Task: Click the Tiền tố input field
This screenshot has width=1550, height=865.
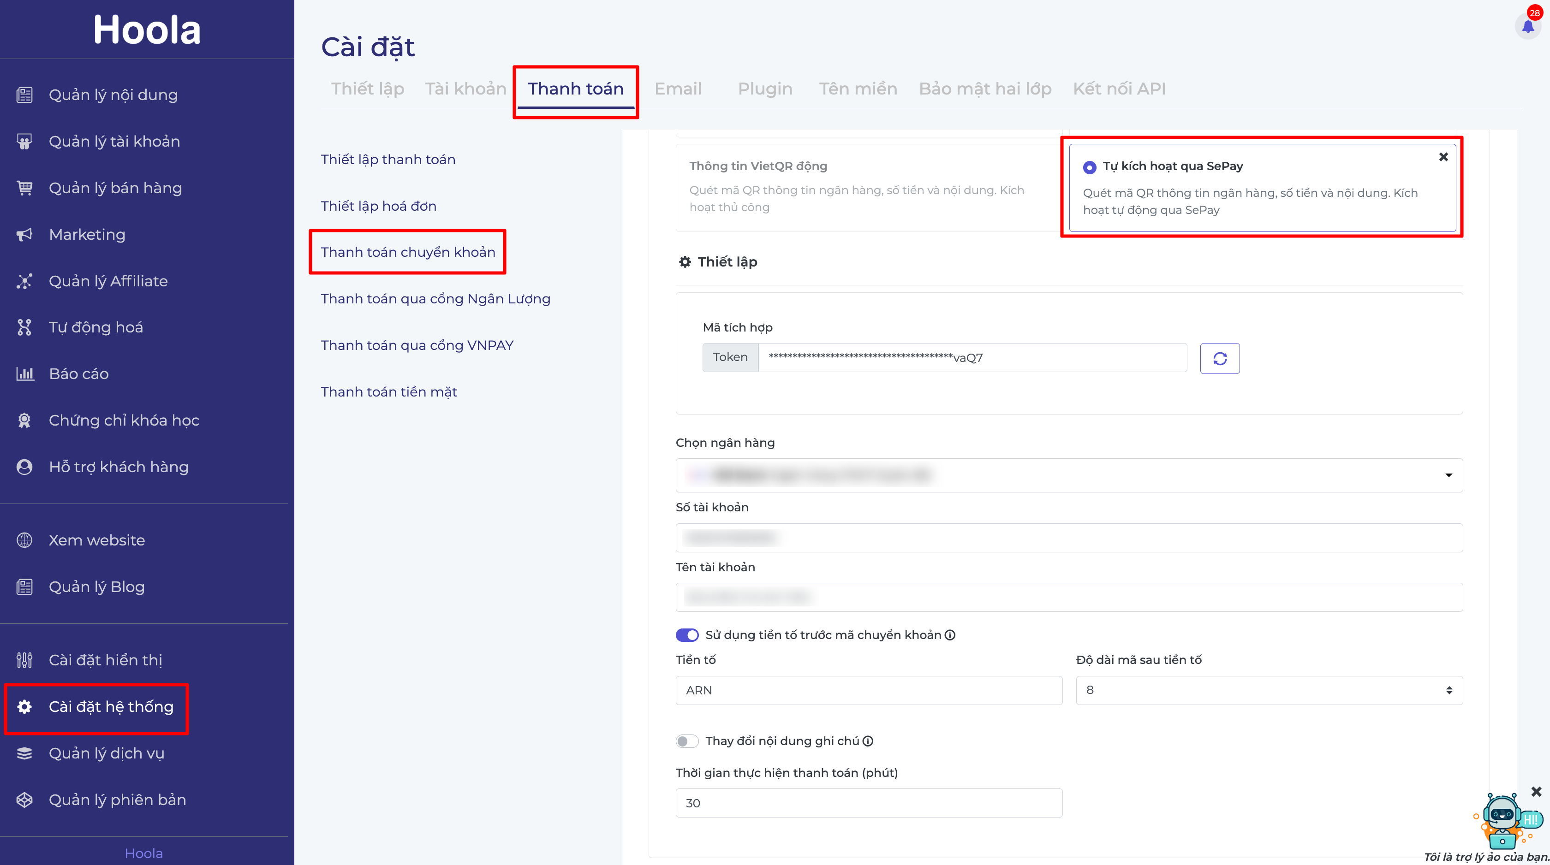Action: 868,690
